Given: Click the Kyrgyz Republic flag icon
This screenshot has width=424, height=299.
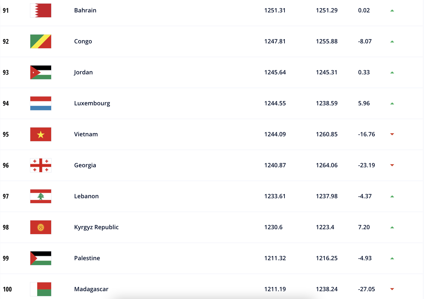Looking at the screenshot, I should [x=41, y=227].
